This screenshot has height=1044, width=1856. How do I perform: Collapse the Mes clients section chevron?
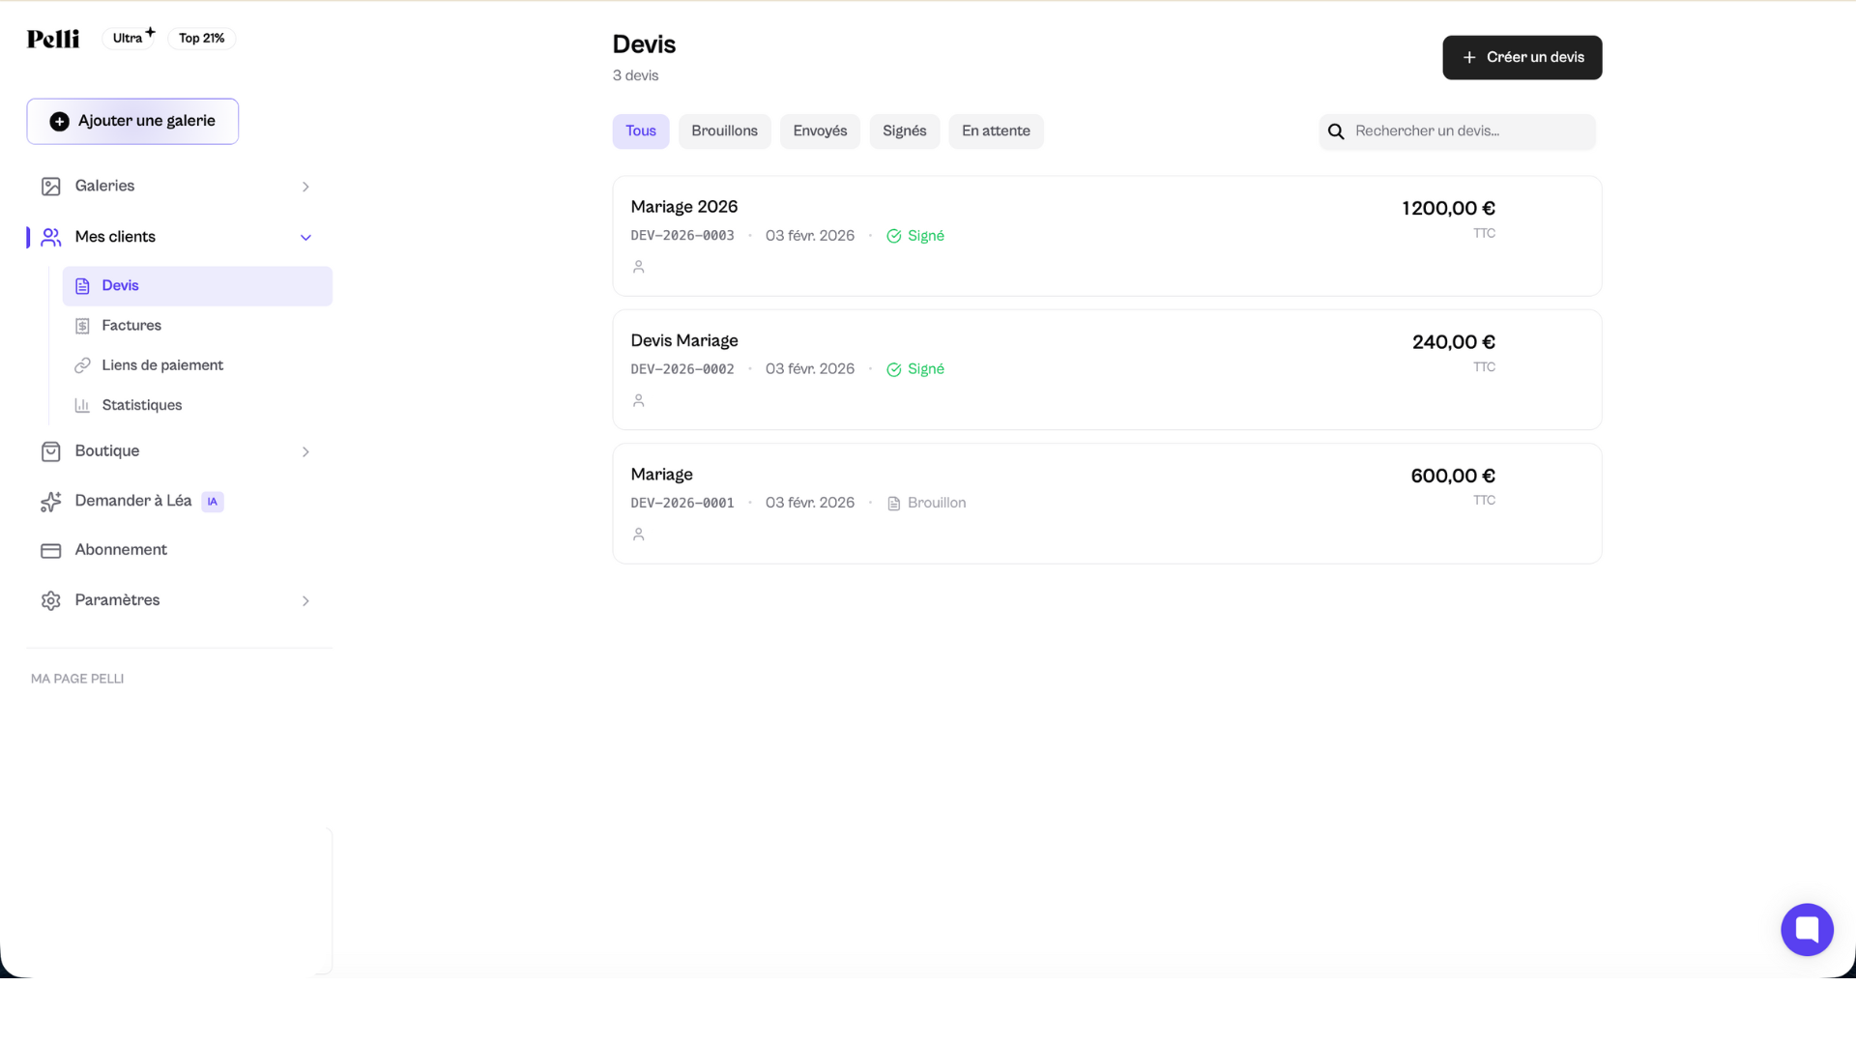(305, 238)
